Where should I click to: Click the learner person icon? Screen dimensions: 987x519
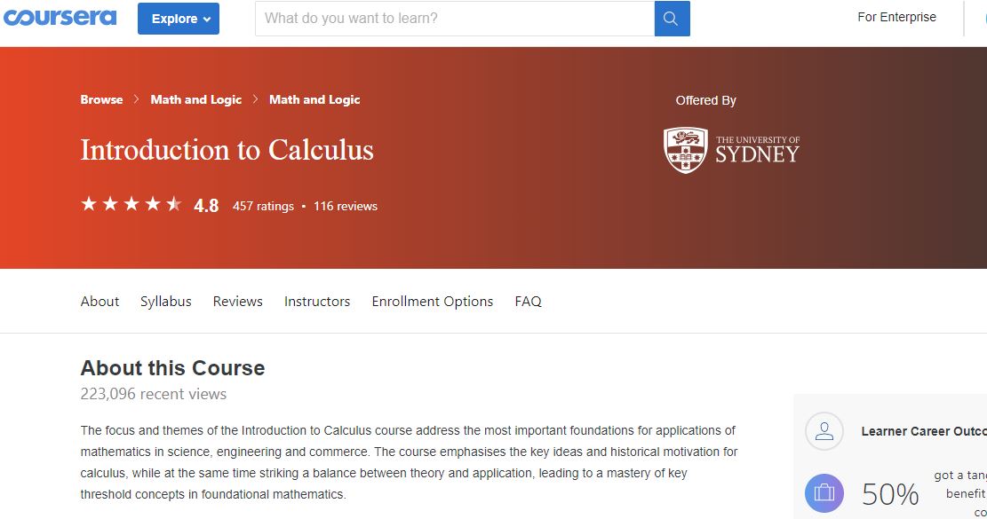click(x=824, y=432)
